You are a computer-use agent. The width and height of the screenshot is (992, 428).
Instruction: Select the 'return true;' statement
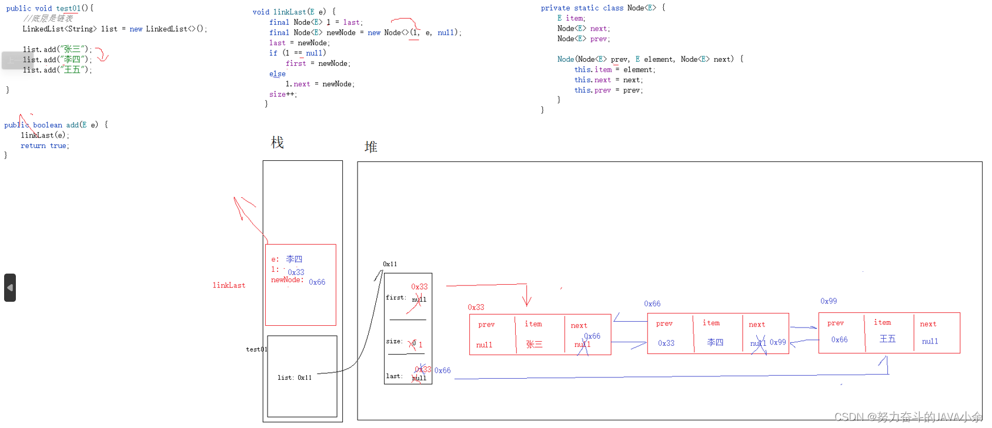pos(45,146)
